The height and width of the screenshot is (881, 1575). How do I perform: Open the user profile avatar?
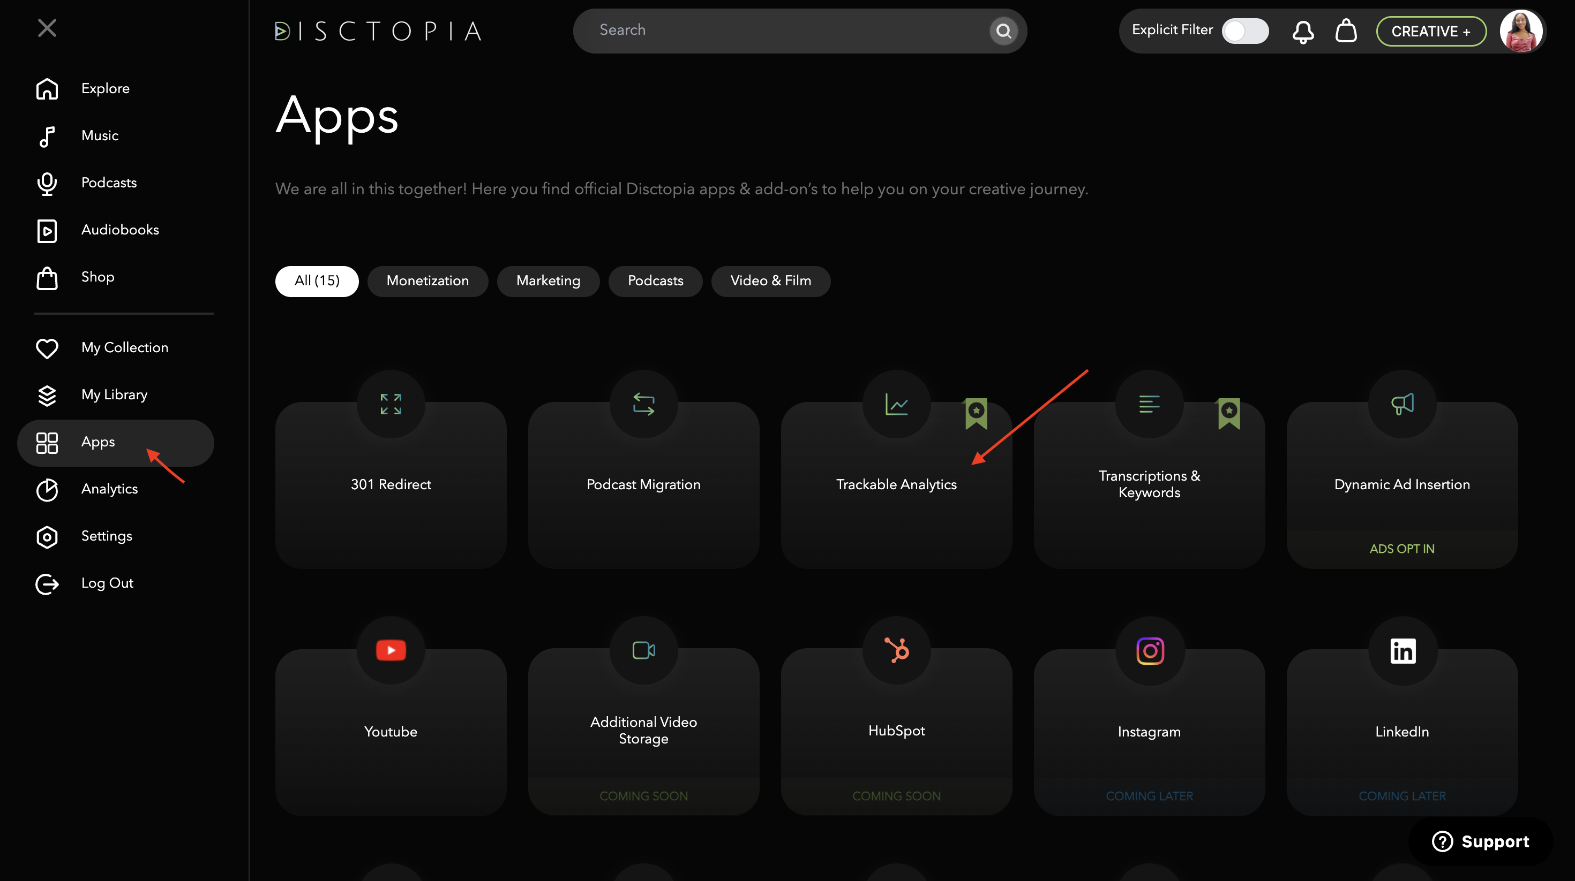click(1520, 31)
